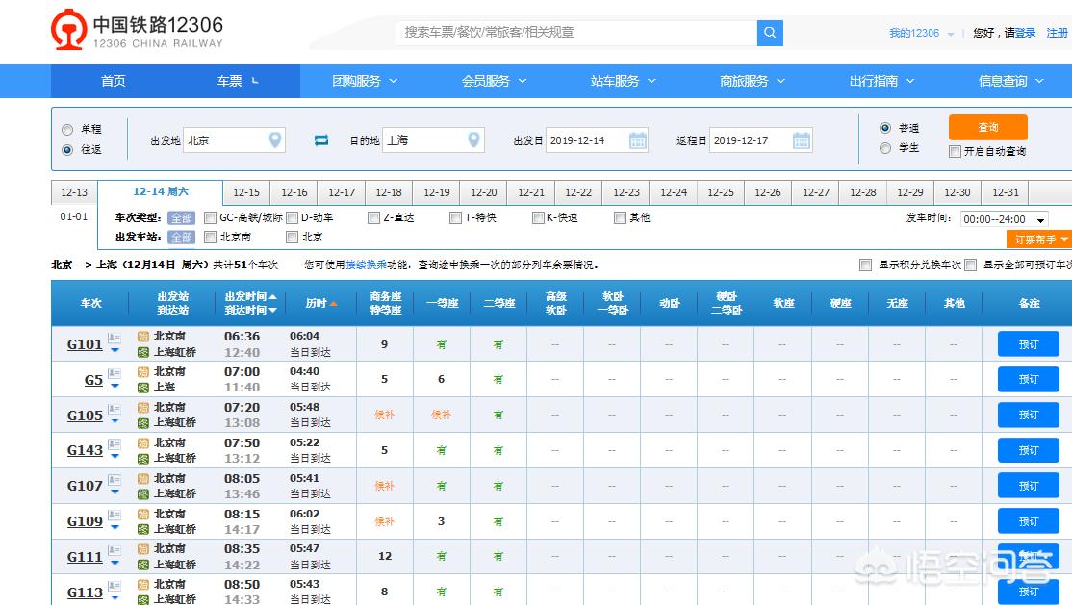Open the 发车时间 00:00--24:00 dropdown
This screenshot has width=1072, height=605.
pyautogui.click(x=1005, y=219)
